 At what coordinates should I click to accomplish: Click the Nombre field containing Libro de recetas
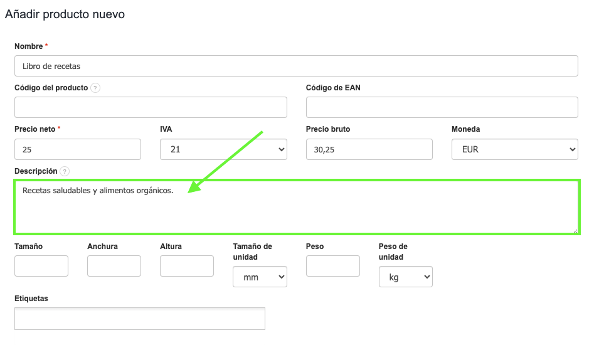click(x=296, y=66)
